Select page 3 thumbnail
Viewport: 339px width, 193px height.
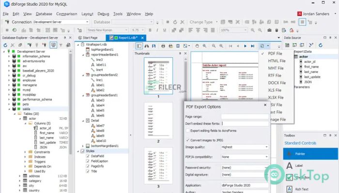tap(158, 165)
